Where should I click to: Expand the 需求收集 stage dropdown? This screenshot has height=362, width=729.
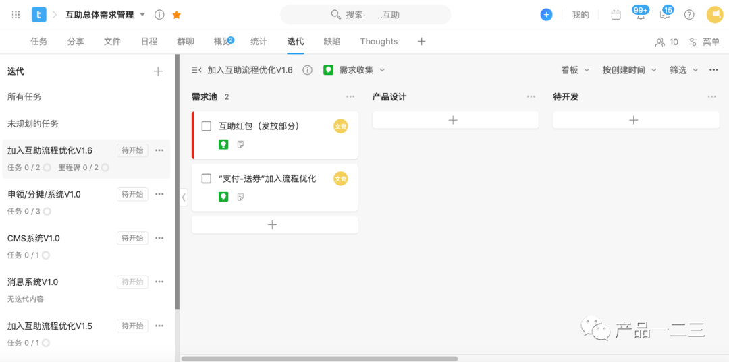click(x=382, y=70)
